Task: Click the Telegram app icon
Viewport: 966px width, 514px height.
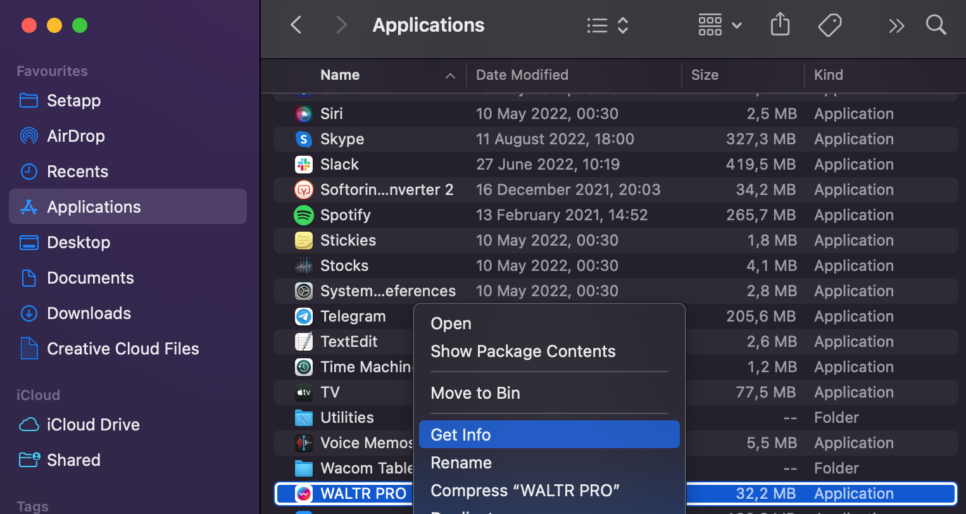Action: point(304,317)
